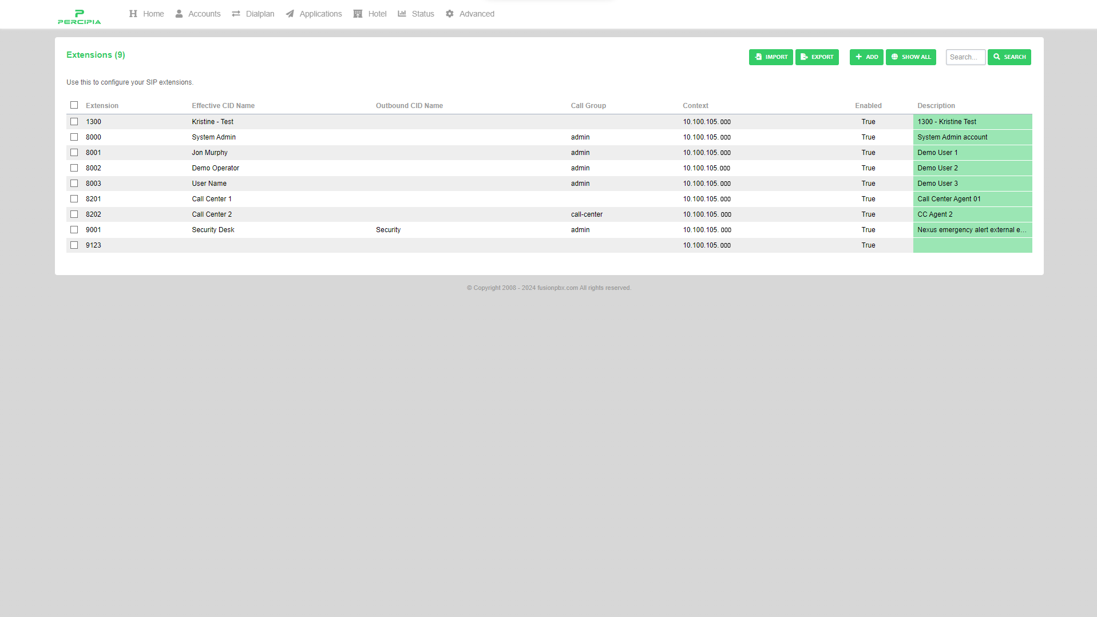Select Home in the navigation bar

click(x=153, y=13)
